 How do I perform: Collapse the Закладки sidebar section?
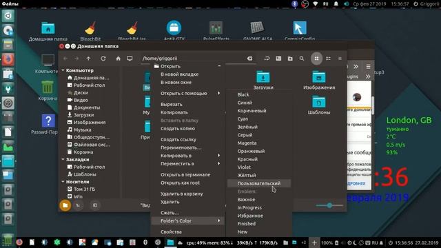(x=63, y=159)
